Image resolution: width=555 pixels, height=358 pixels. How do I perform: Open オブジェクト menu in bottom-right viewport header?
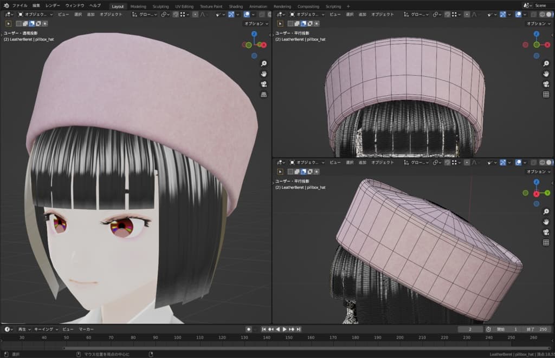(x=383, y=162)
